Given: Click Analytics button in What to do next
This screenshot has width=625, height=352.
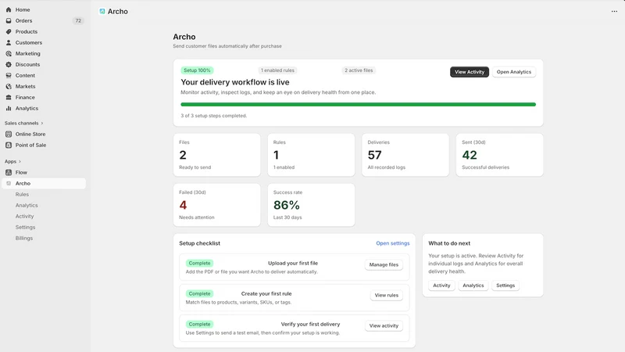Looking at the screenshot, I should coord(473,286).
